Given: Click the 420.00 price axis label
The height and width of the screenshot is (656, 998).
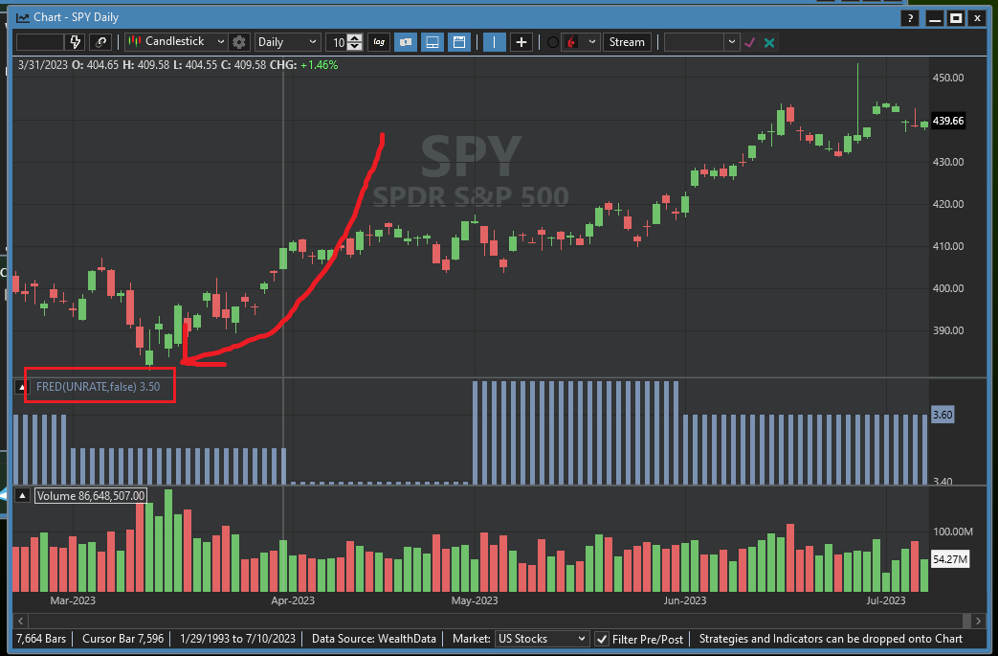Looking at the screenshot, I should tap(948, 204).
